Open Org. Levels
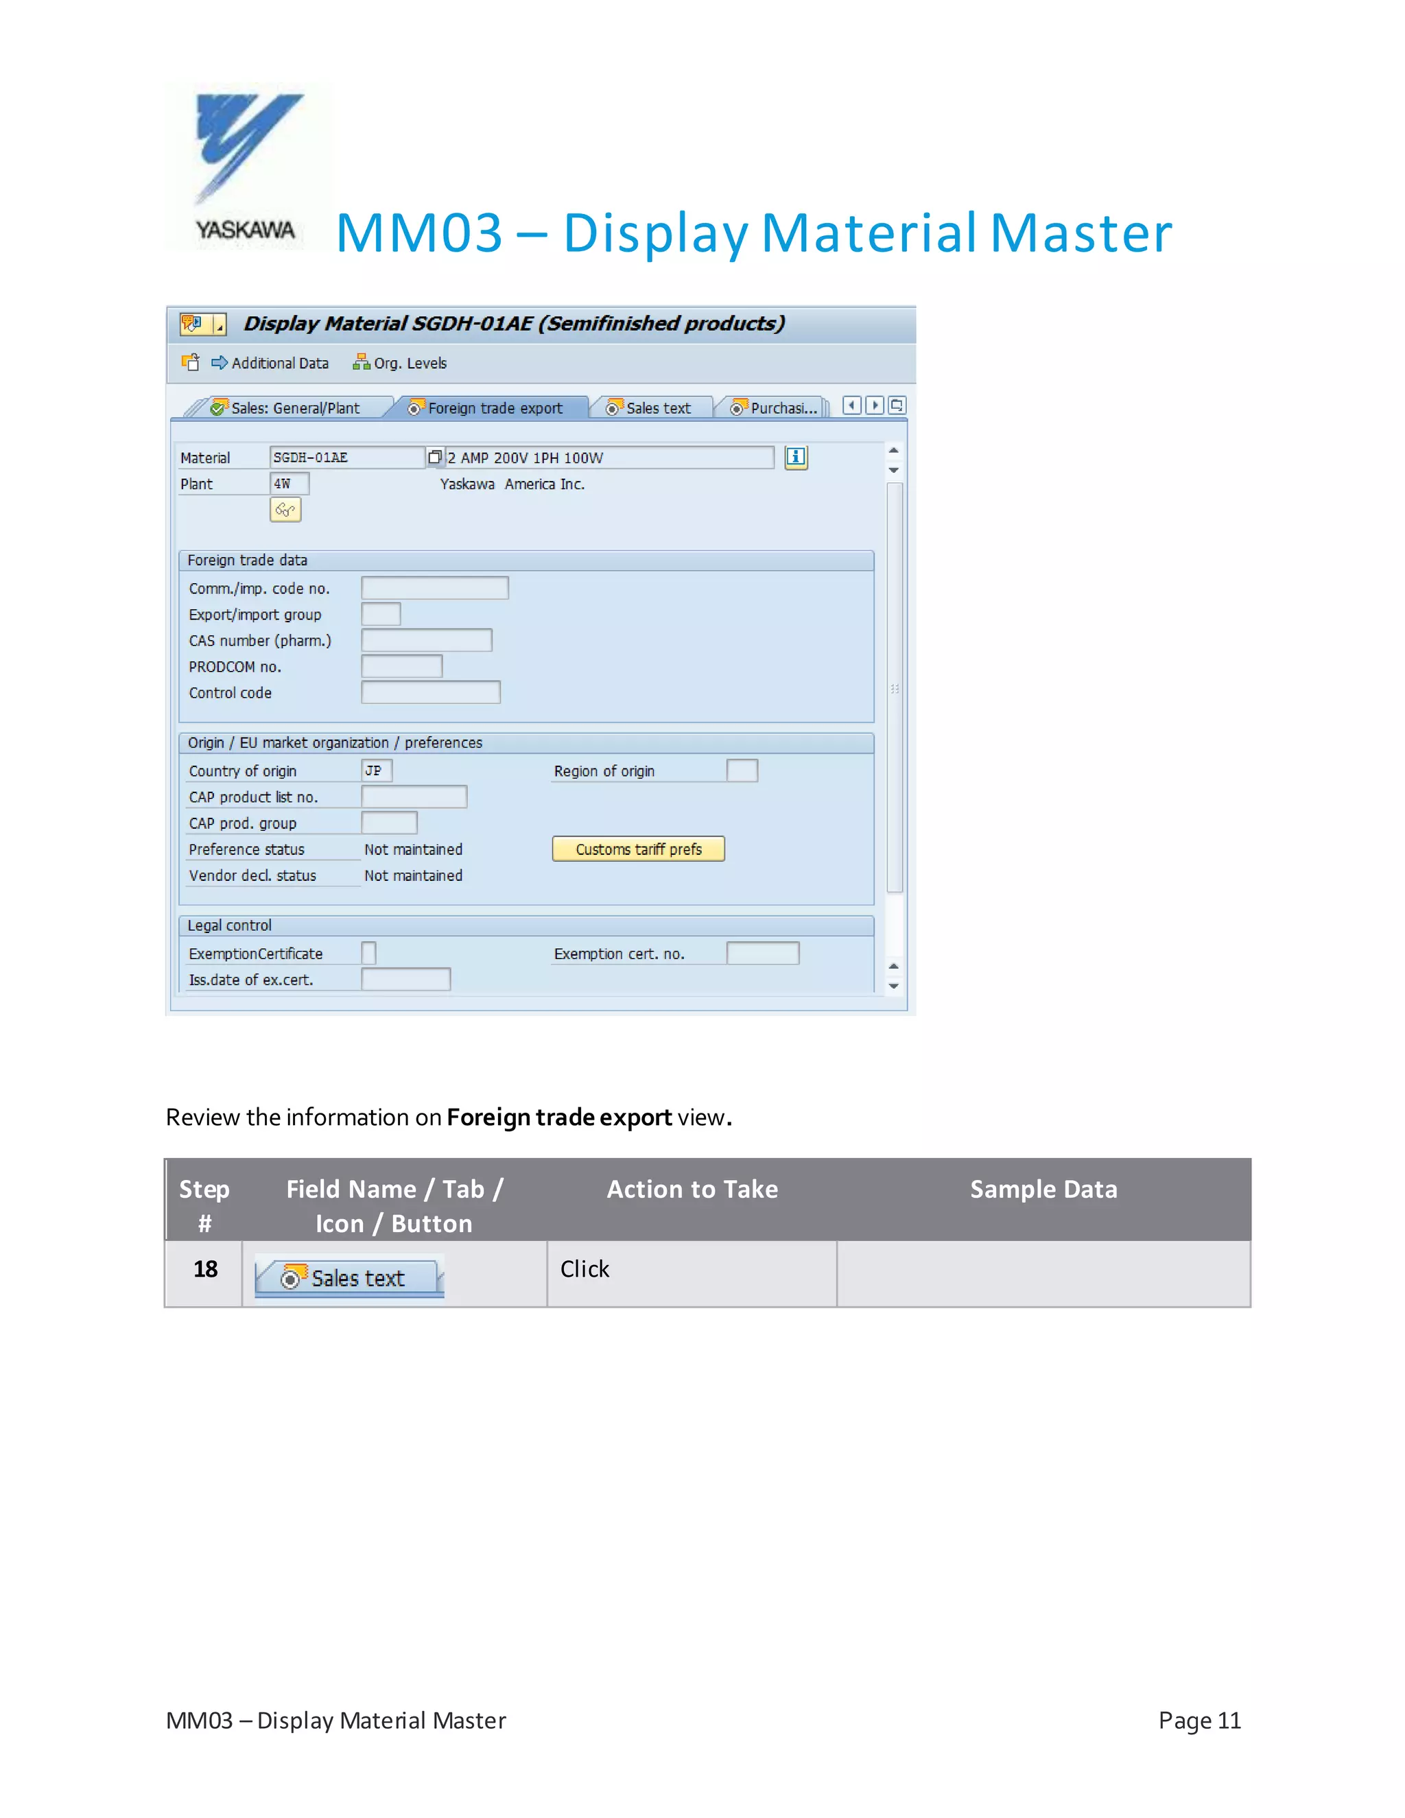This screenshot has height=1818, width=1405. (x=401, y=363)
